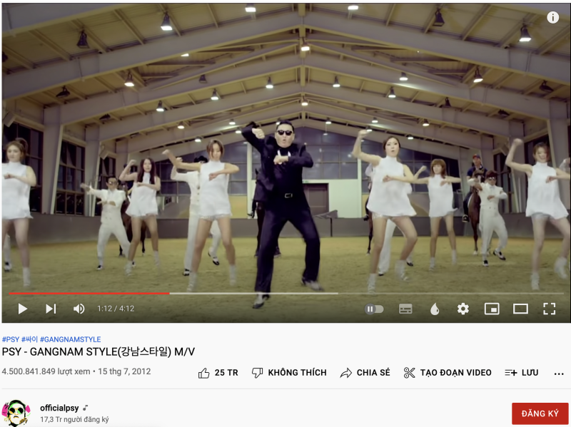Screen dimensions: 571x427
Task: Click the water drop icon in player
Action: pos(435,309)
